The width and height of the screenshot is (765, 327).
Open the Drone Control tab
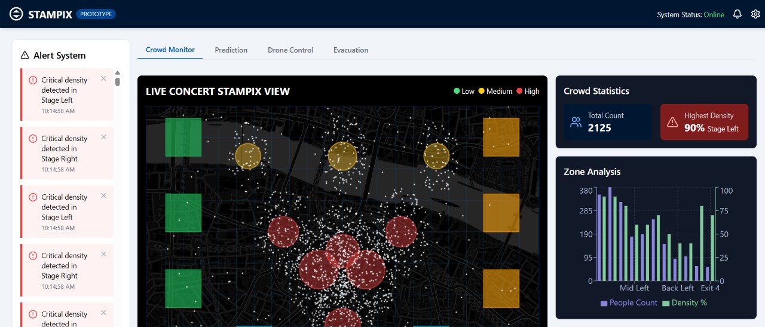(x=290, y=50)
